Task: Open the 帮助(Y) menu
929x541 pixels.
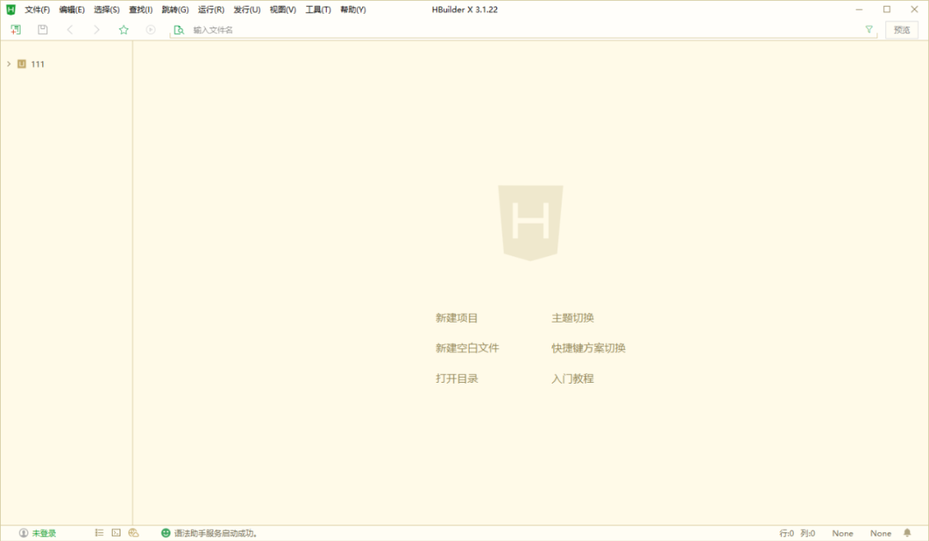Action: 354,9
